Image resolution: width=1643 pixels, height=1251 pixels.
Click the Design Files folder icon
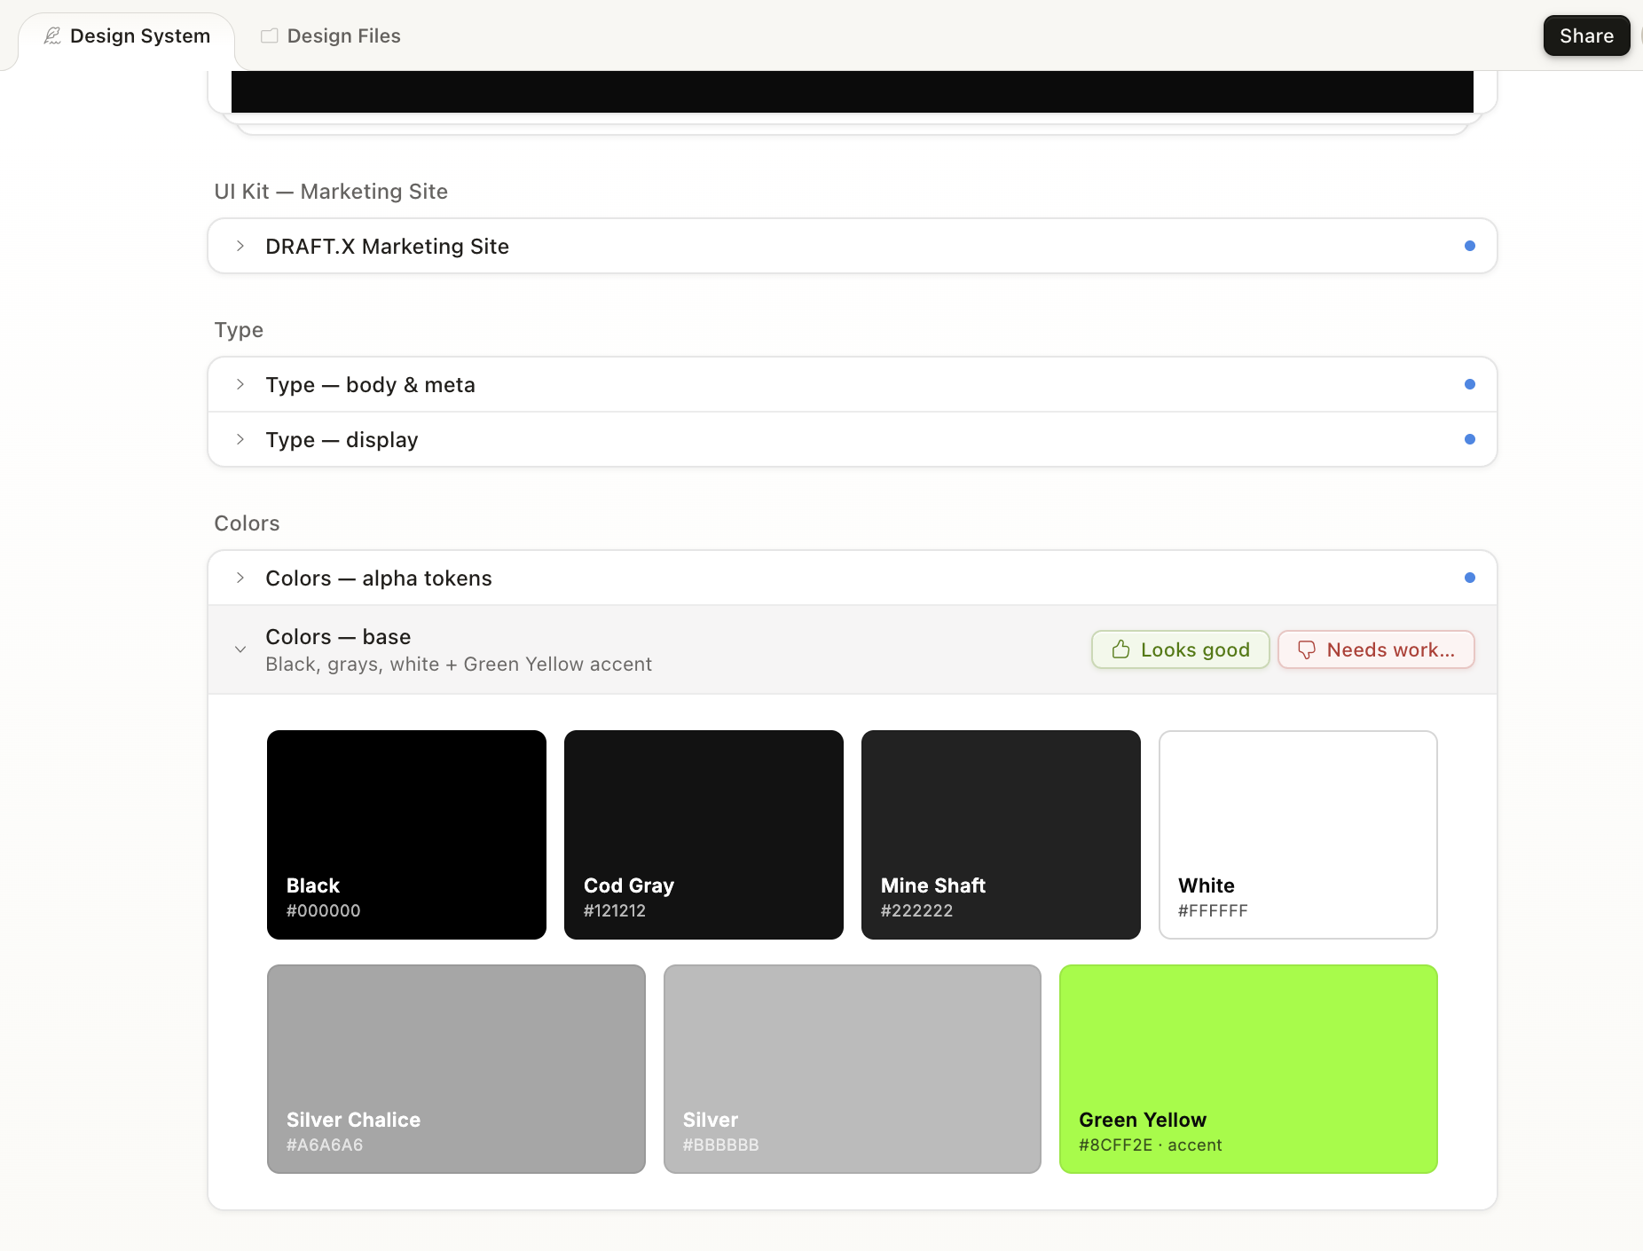pos(269,36)
